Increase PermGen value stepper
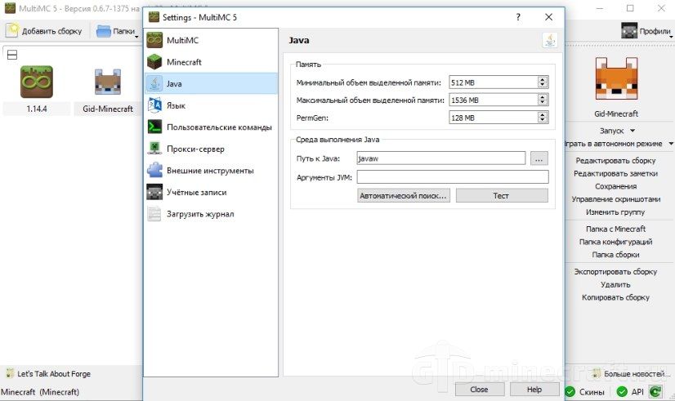Image resolution: width=675 pixels, height=401 pixels. point(543,114)
